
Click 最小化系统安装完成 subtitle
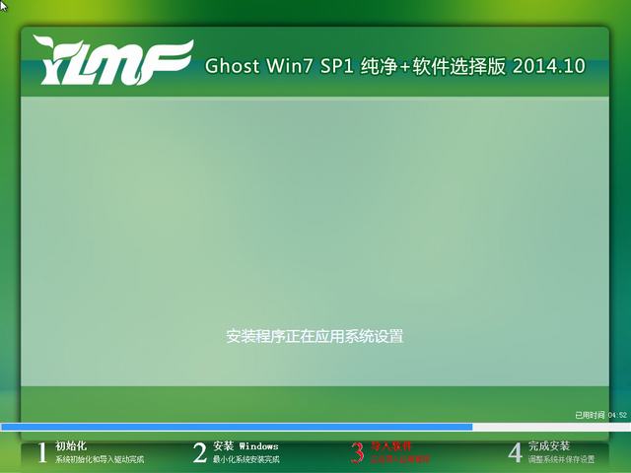[x=245, y=459]
